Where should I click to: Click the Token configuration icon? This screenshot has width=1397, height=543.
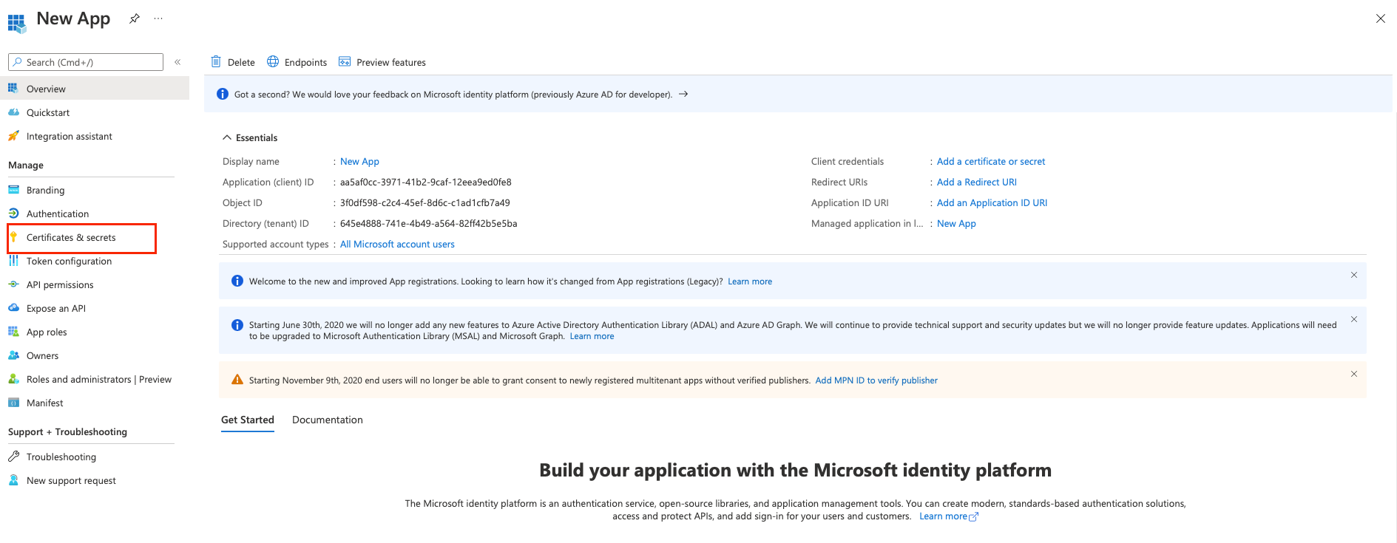pos(13,261)
